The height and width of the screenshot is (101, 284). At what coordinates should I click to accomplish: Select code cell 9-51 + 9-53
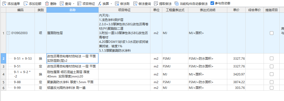(x=20, y=58)
